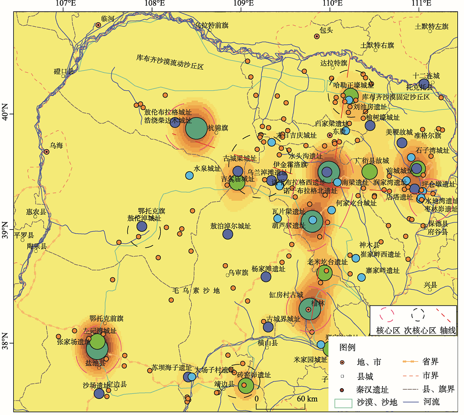Select the large teal circle at 杭锦旗
This screenshot has height=415, width=464.
tap(196, 128)
